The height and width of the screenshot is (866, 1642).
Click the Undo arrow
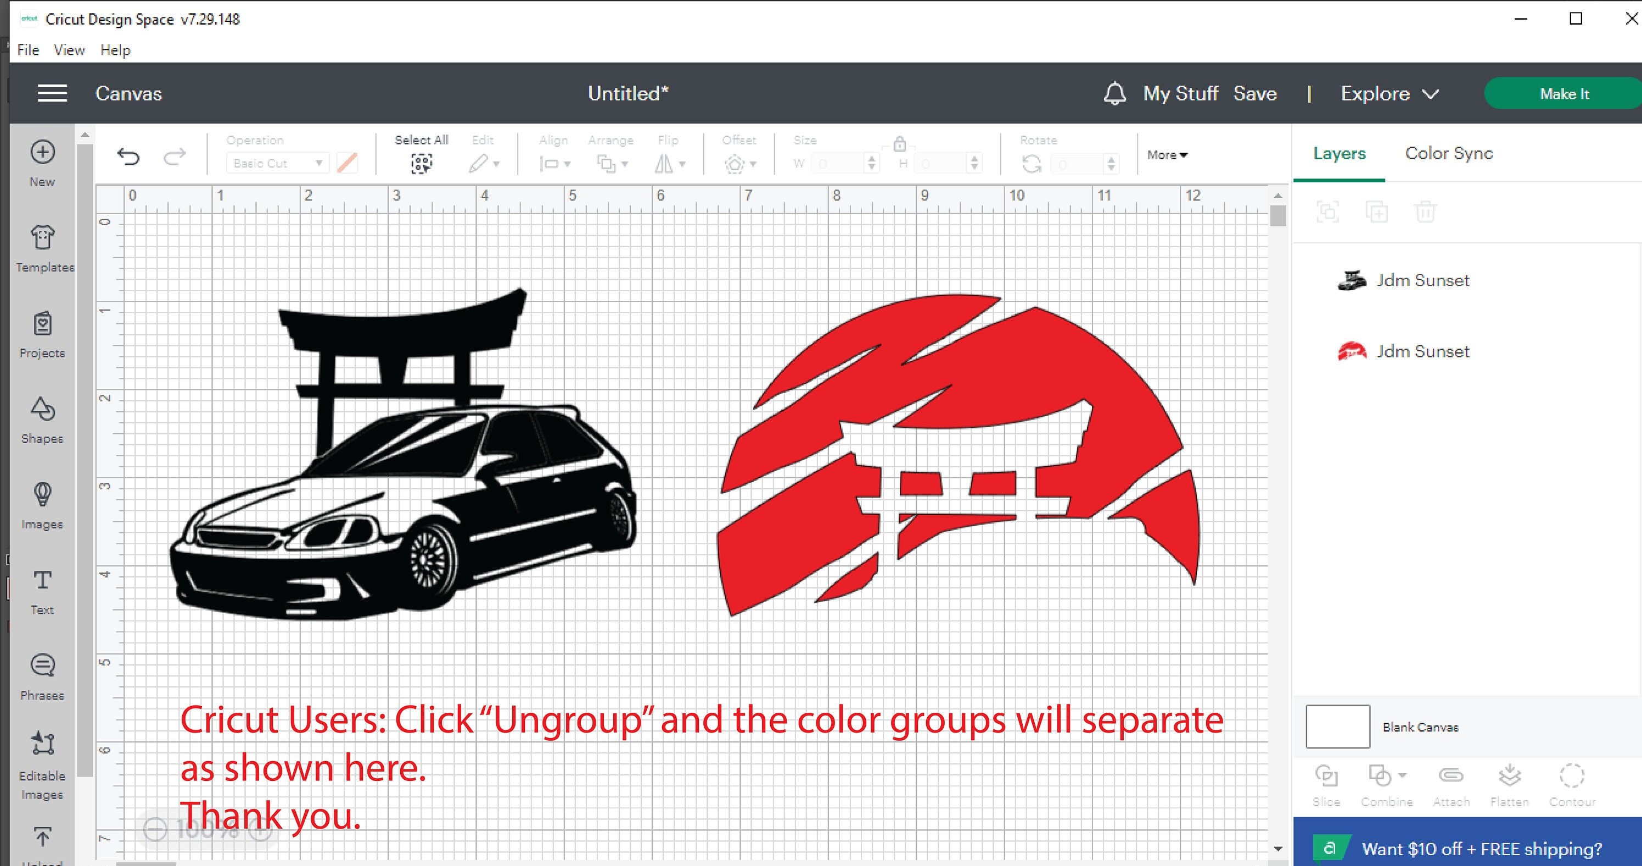128,157
